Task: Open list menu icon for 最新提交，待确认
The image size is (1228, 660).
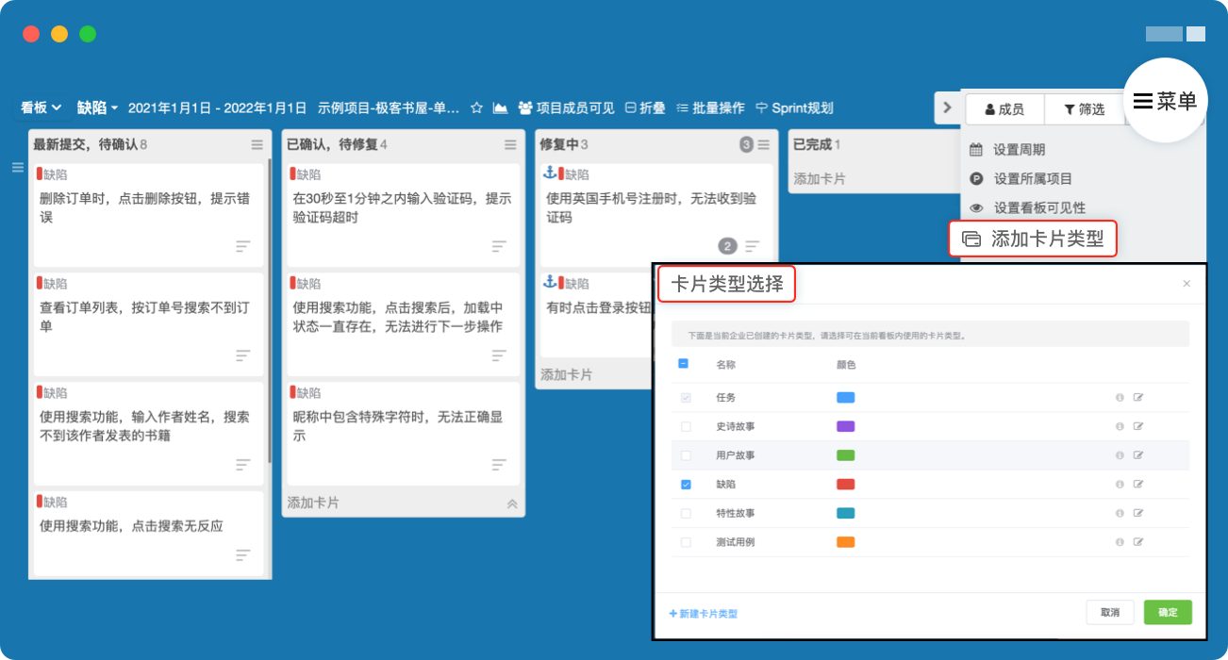Action: tap(257, 145)
